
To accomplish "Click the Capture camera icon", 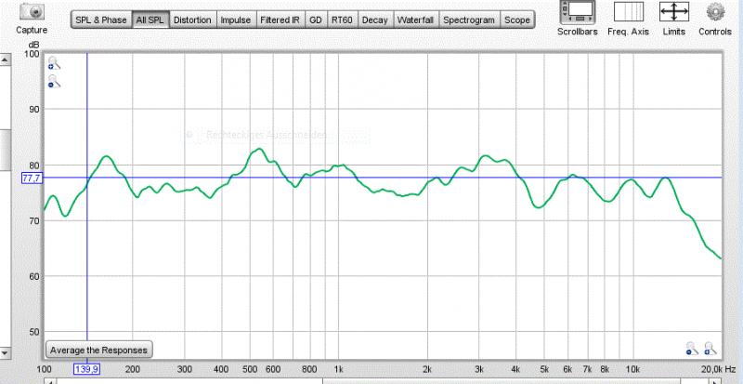I will coord(32,11).
